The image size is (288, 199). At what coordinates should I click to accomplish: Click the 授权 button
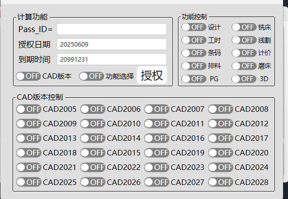(152, 75)
